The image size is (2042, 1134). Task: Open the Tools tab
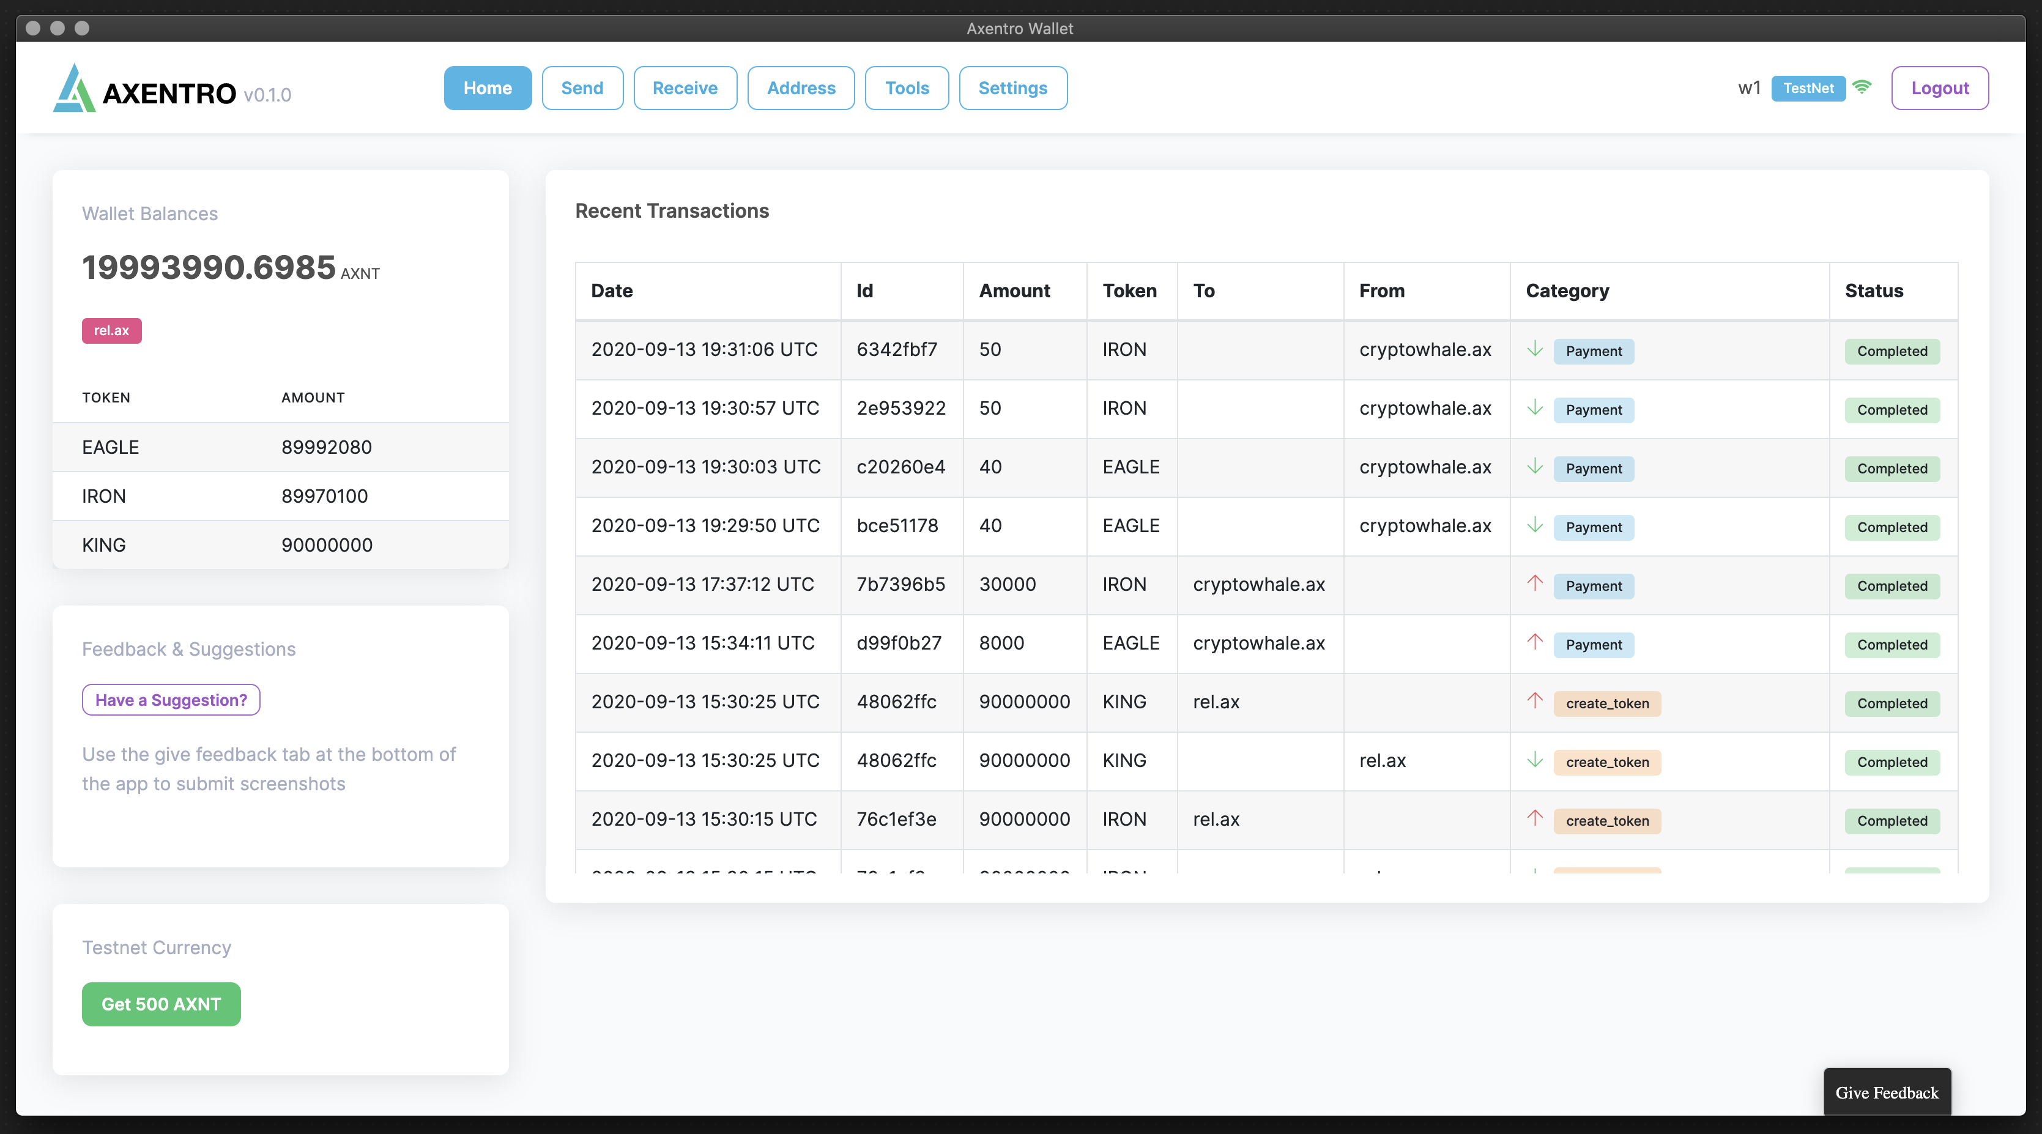[x=906, y=88]
